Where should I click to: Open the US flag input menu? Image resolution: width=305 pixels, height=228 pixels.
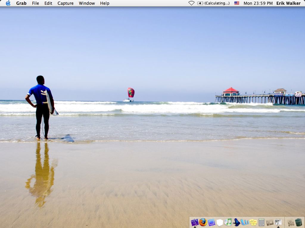pyautogui.click(x=237, y=3)
